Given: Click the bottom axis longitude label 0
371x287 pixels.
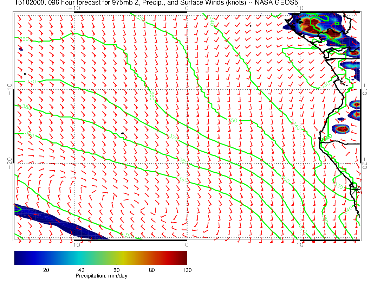Looking at the screenshot, I should [x=187, y=244].
